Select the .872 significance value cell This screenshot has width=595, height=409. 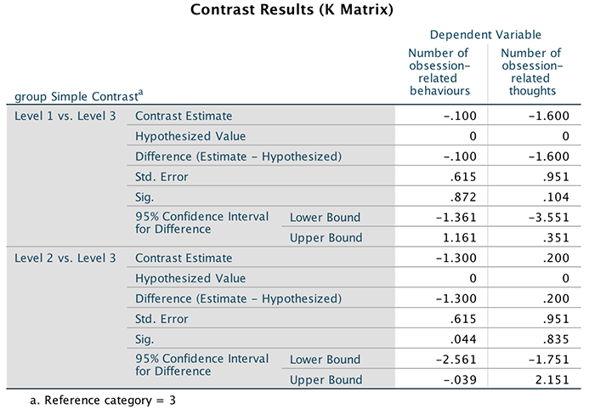pos(464,197)
